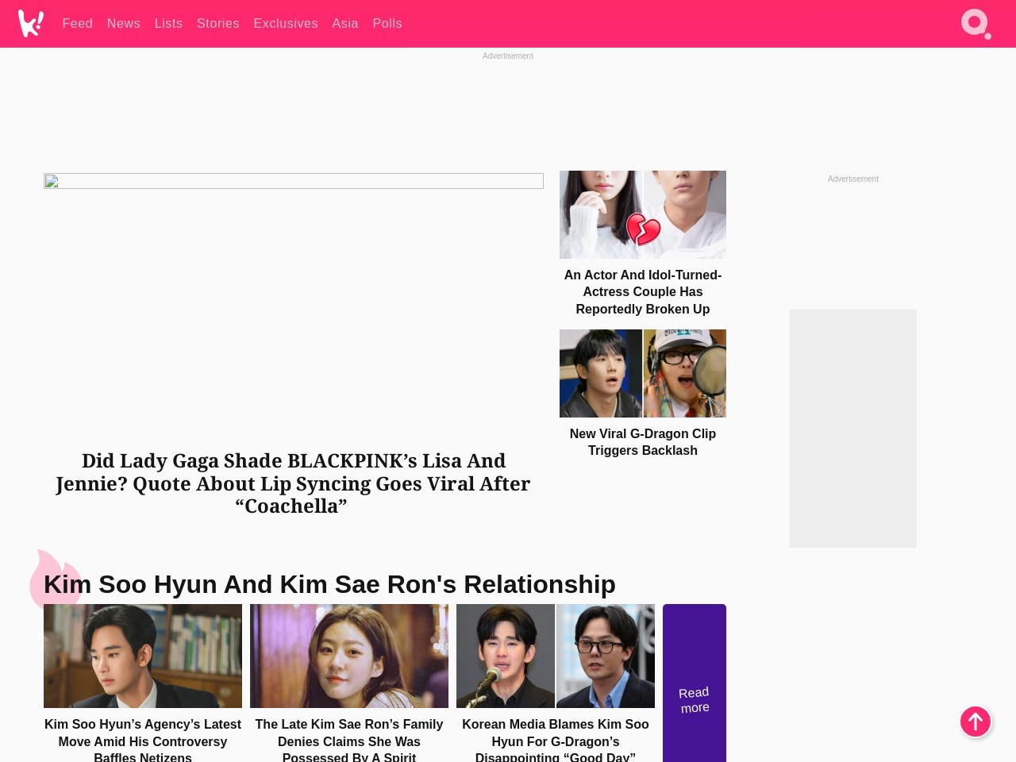Open the search magnifier icon
This screenshot has height=762, width=1016.
976,24
